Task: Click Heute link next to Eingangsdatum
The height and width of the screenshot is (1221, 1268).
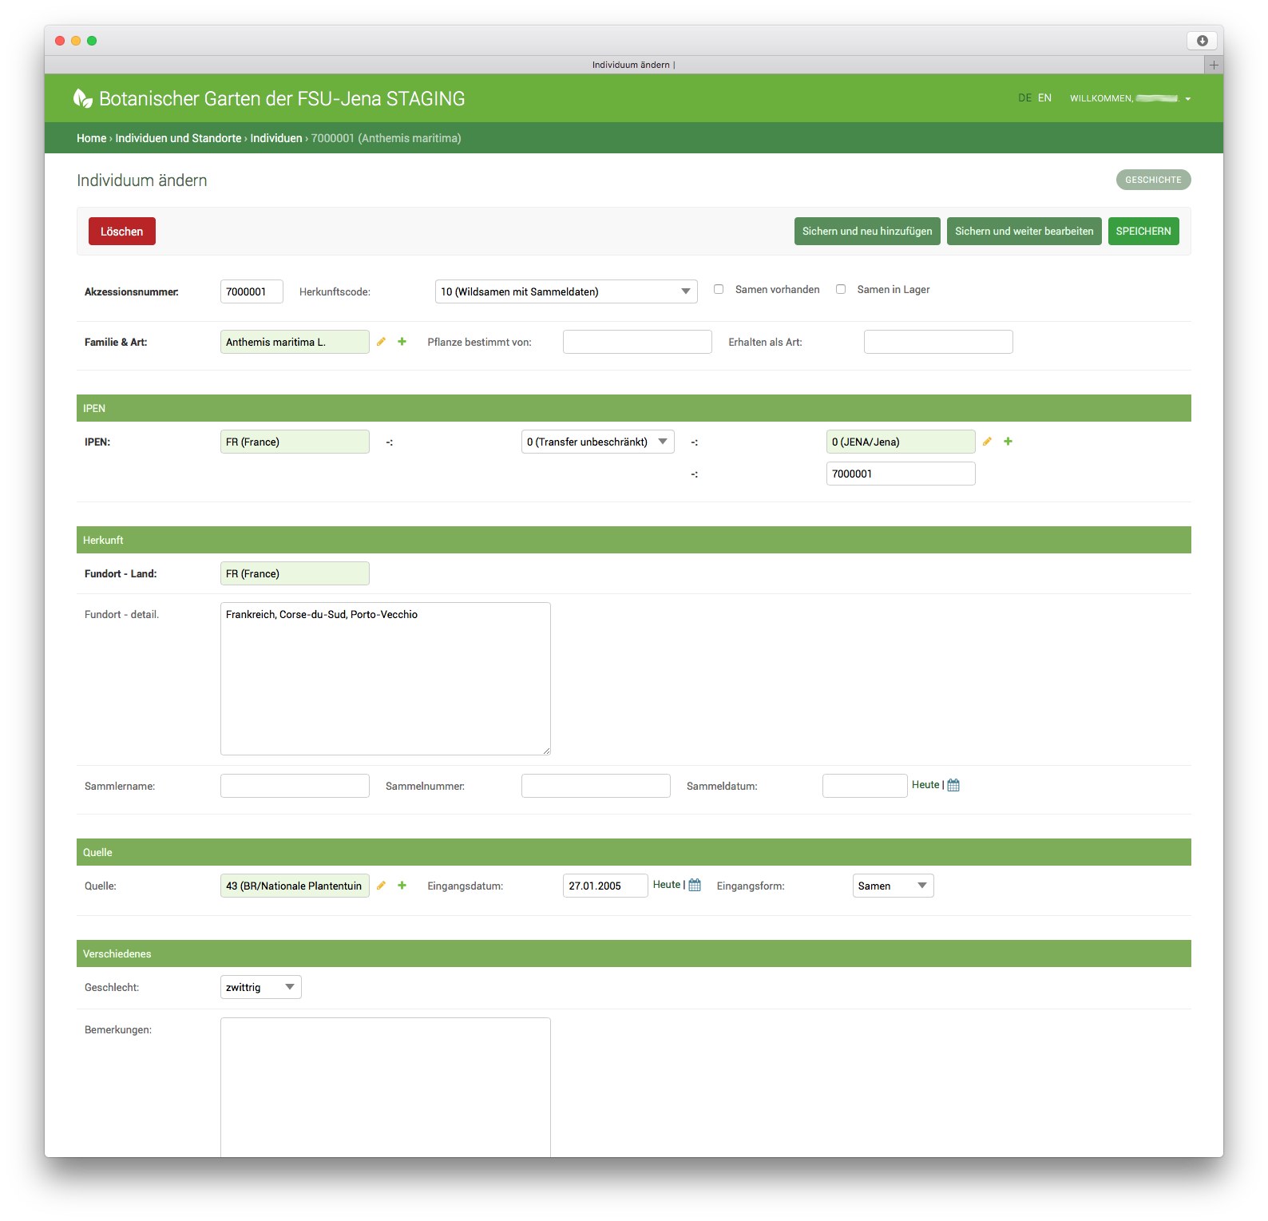Action: [667, 885]
